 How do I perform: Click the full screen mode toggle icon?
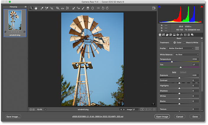pyautogui.click(x=154, y=8)
